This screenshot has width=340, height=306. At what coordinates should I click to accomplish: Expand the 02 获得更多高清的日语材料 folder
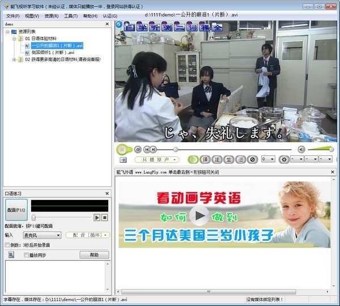coord(14,59)
